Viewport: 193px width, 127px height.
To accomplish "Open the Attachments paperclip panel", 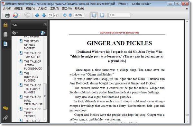I will click(5, 118).
